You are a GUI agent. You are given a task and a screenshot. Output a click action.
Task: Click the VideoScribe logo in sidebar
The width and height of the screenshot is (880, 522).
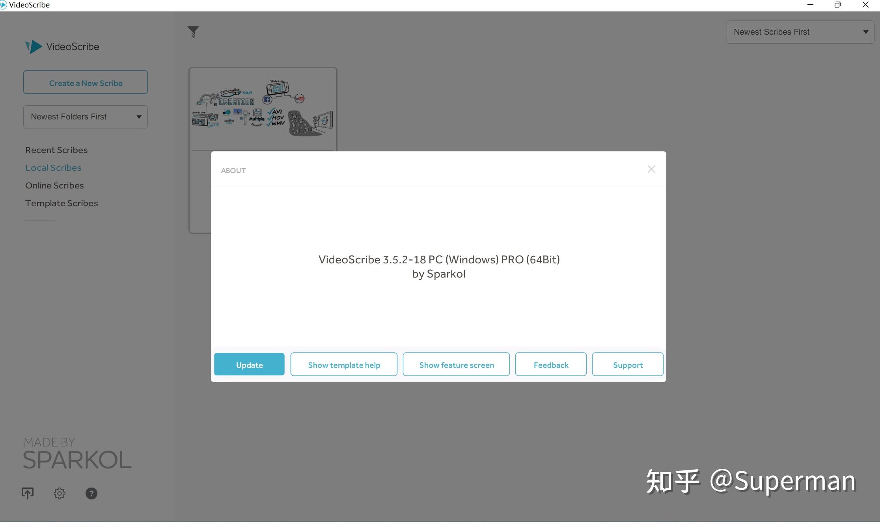[x=62, y=46]
